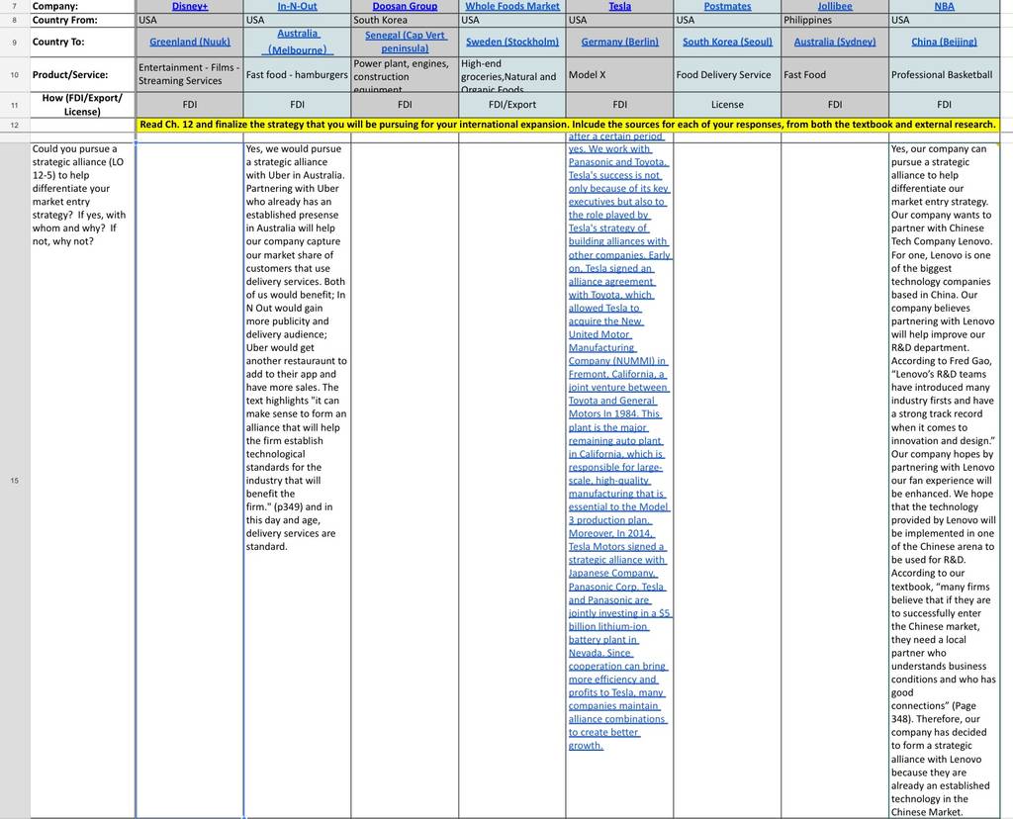
Task: Click the Greenland (Nuuk) link
Action: click(190, 42)
